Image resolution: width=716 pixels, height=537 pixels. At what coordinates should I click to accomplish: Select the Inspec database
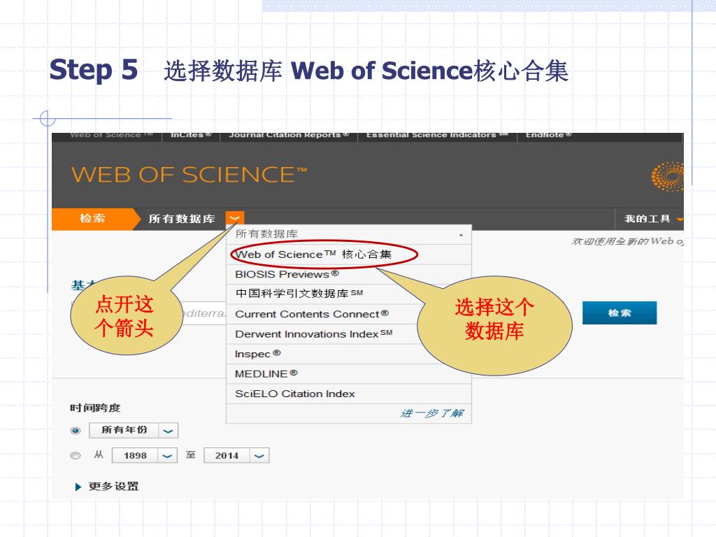pyautogui.click(x=349, y=354)
